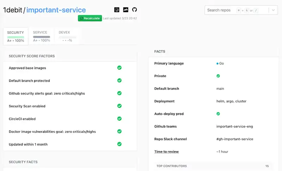282x171 pixels.
Task: Click the 'Last updated 3/23 20:42' text
Action: tap(120, 18)
